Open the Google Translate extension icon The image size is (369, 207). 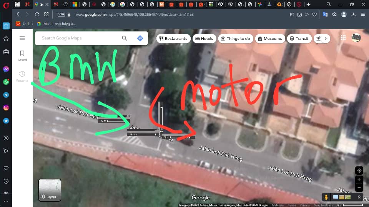(x=325, y=14)
